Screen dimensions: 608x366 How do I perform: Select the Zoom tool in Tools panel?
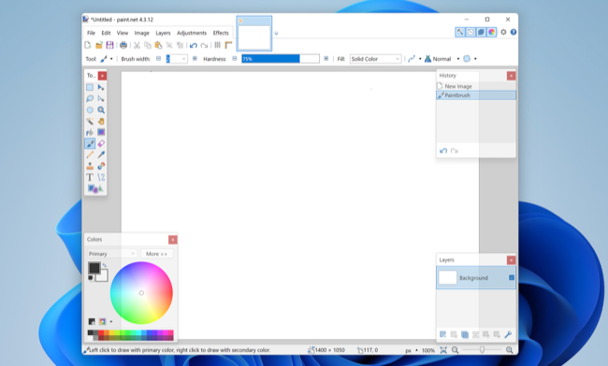tap(101, 110)
